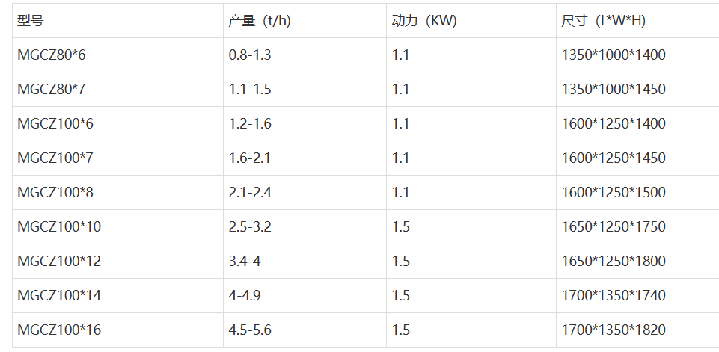Select the MGCZ100*8 model cell
Screen dimensions: 719x352
click(x=118, y=193)
